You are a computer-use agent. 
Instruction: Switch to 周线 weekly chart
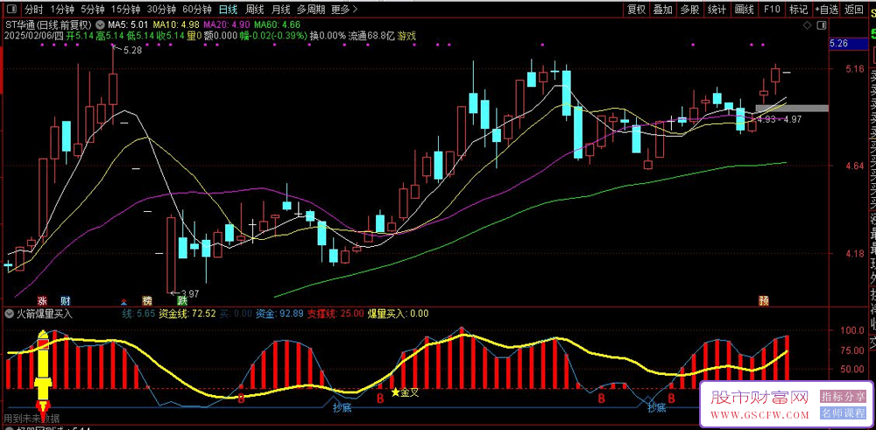(254, 9)
